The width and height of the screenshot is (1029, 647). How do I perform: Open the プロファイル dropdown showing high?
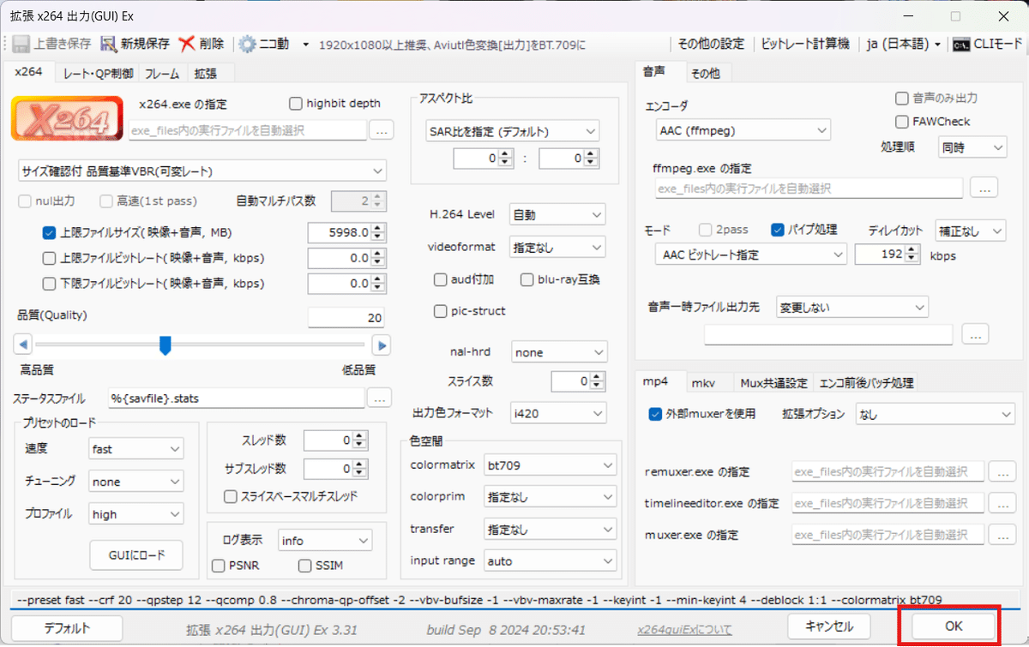[x=136, y=514]
